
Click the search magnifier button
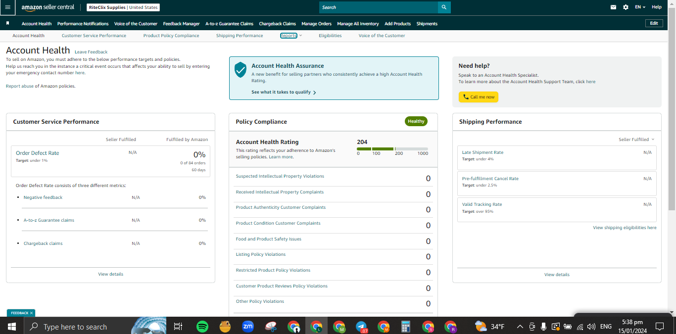(444, 7)
